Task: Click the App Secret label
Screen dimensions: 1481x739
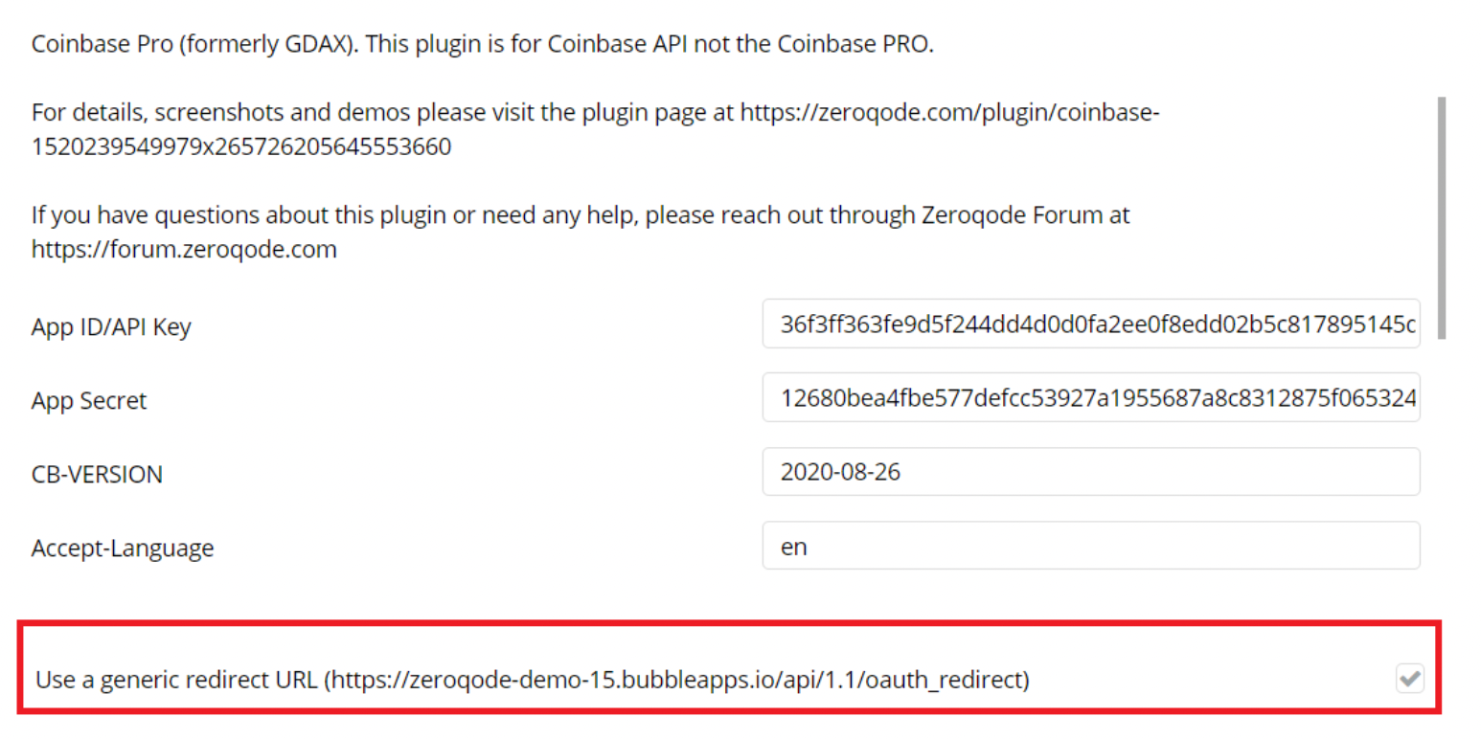Action: [89, 400]
